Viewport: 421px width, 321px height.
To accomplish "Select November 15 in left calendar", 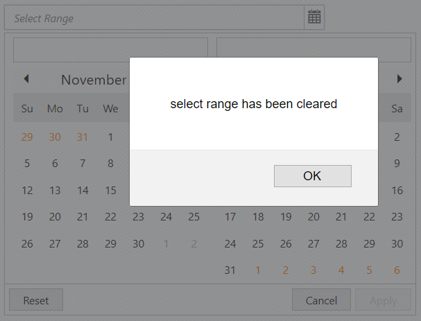I will click(x=110, y=190).
